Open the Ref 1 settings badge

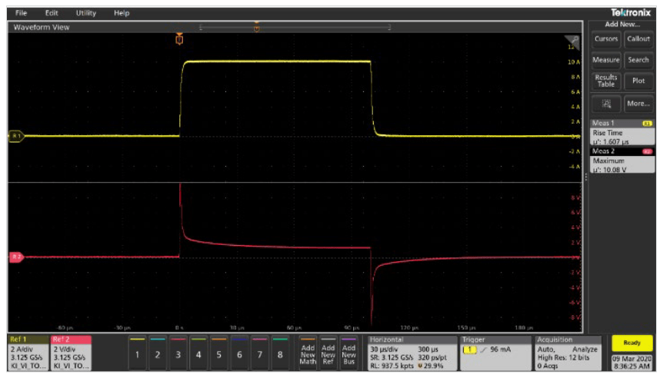tap(28, 353)
